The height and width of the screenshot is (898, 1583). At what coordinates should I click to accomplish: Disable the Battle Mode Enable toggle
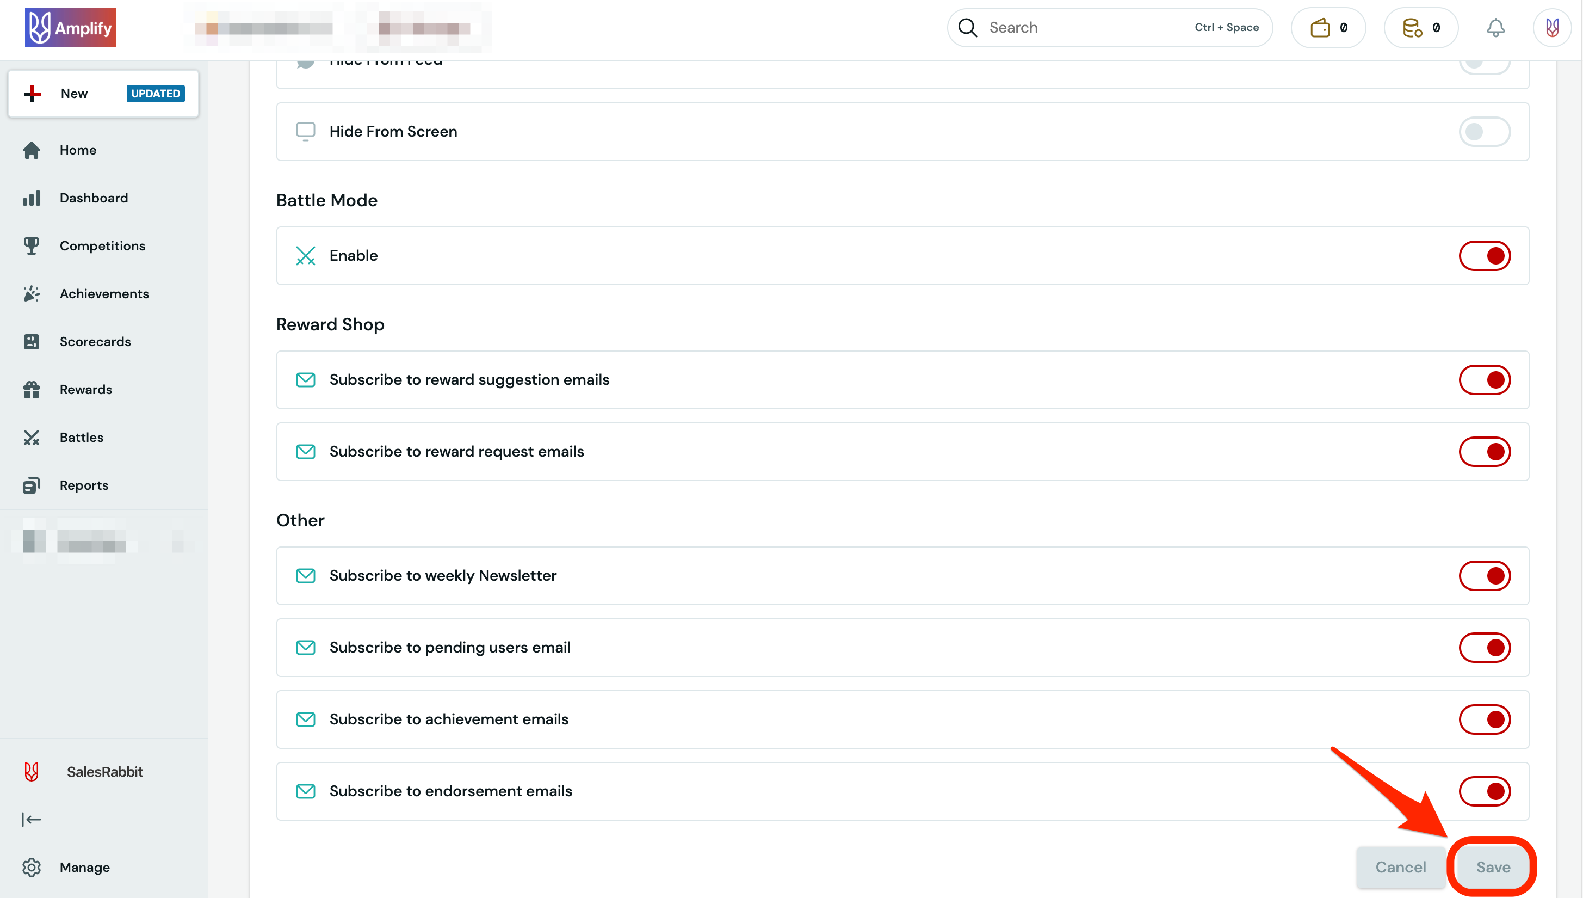[x=1485, y=255]
